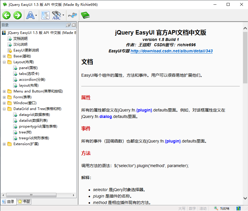This screenshot has width=248, height=211.
Task: Click the tree panel horizontal scrollbar thumb
Action: click(x=31, y=195)
